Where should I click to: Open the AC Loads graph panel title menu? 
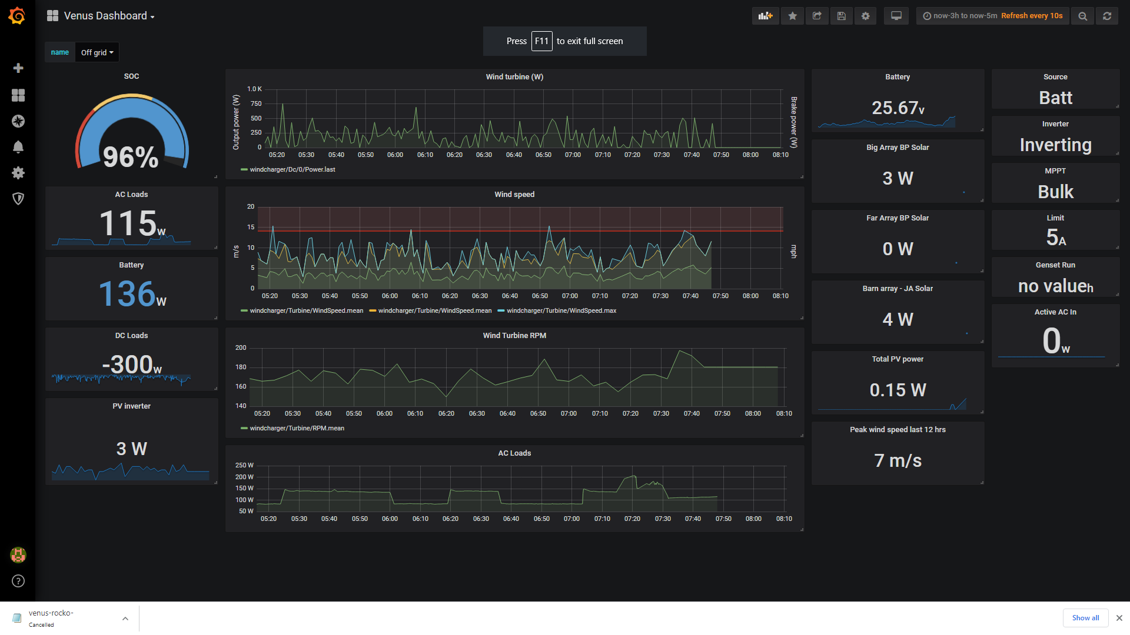tap(514, 453)
